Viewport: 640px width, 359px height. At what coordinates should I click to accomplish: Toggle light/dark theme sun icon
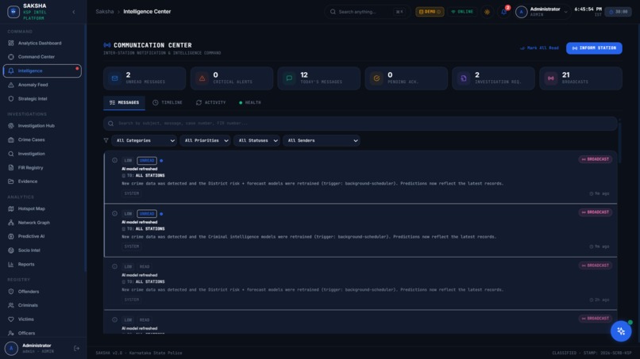pos(487,12)
